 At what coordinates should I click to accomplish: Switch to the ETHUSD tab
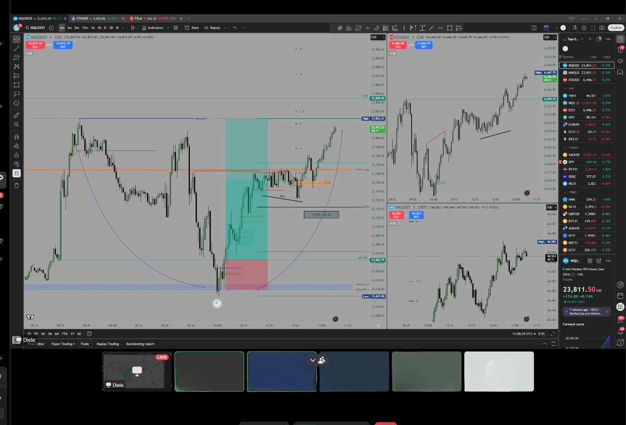(x=97, y=18)
